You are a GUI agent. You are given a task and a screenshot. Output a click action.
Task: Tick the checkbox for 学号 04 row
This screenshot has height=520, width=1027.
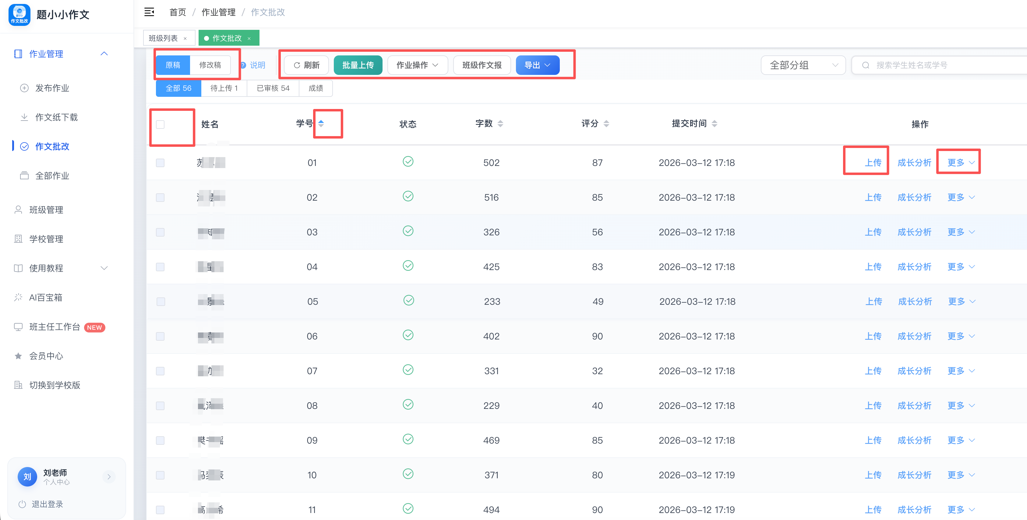click(x=160, y=267)
